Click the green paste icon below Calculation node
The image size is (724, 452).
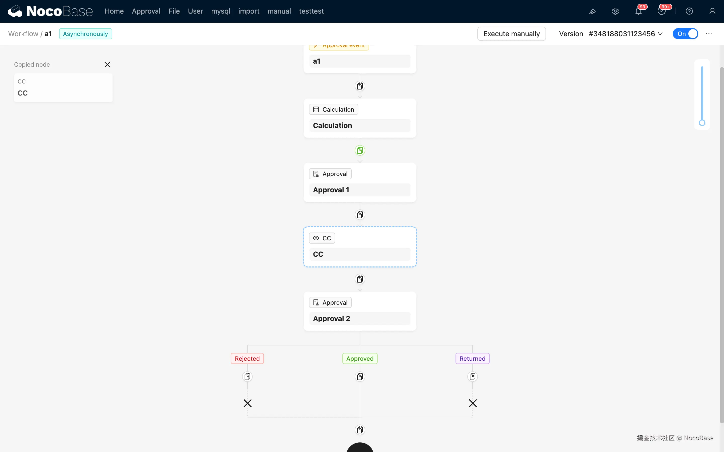360,150
